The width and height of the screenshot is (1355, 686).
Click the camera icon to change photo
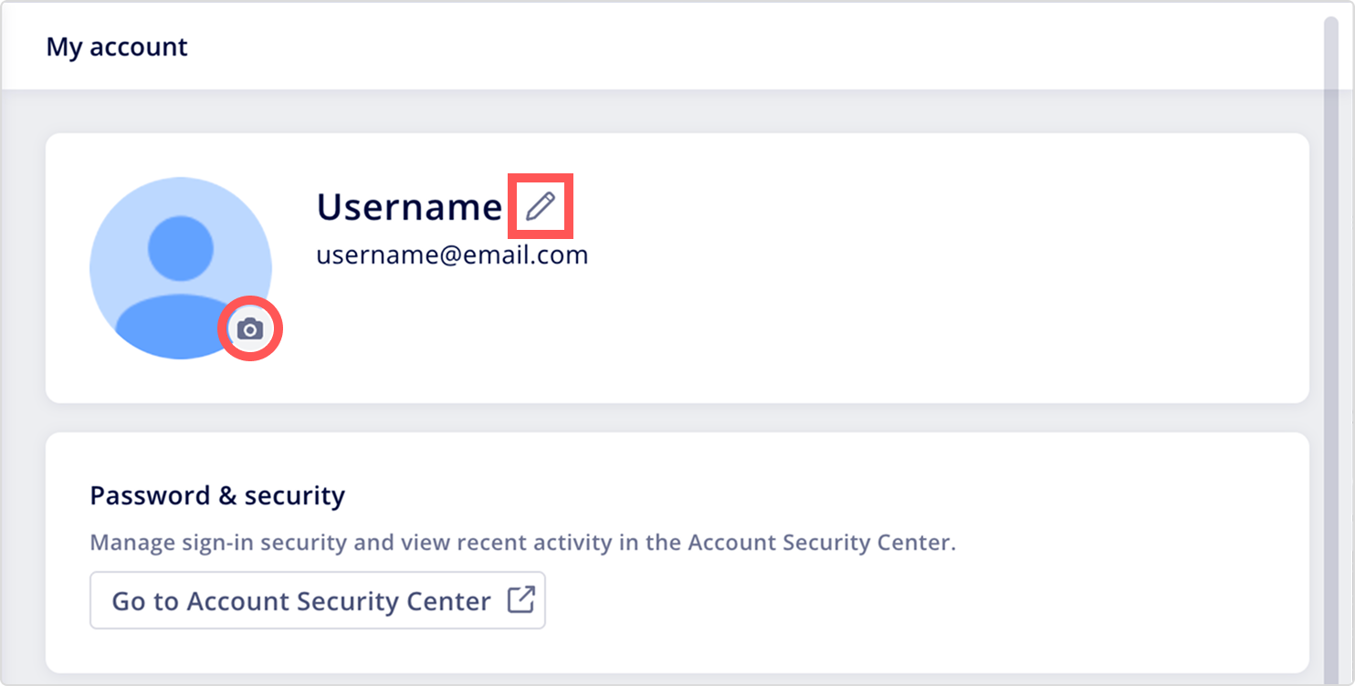coord(250,329)
